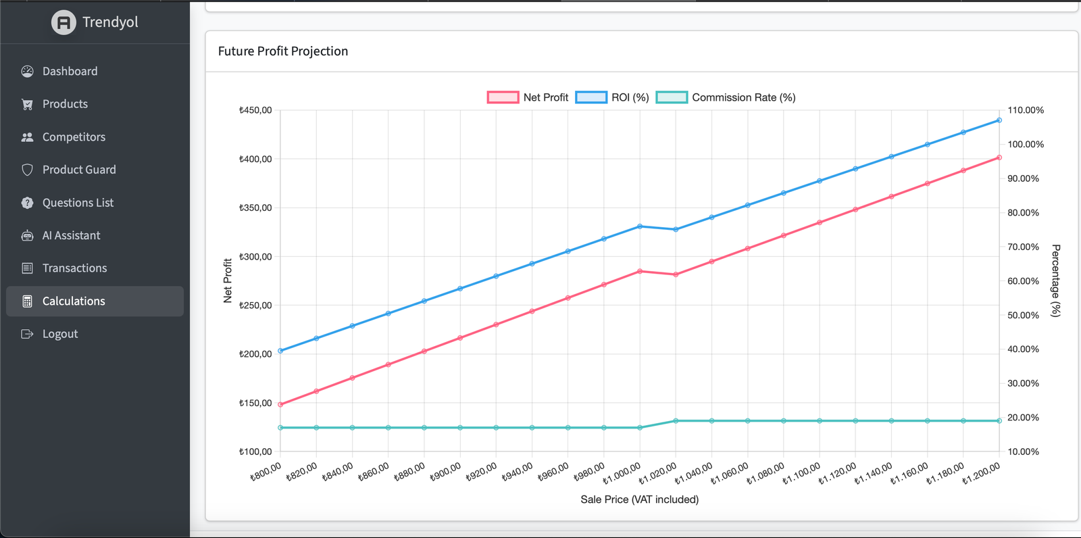
Task: Click the Trendyol brand name link
Action: coord(110,22)
